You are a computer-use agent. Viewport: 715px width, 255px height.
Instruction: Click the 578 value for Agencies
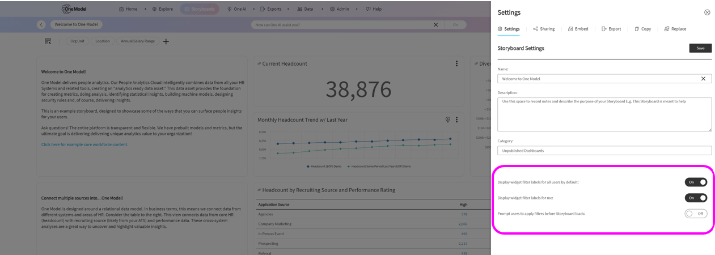pos(464,214)
